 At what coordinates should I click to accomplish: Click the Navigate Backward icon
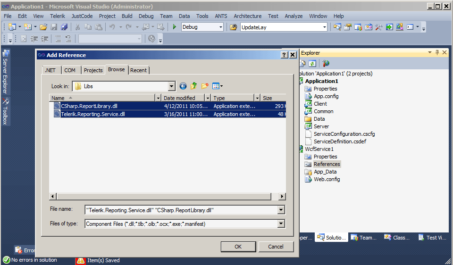pos(146,27)
